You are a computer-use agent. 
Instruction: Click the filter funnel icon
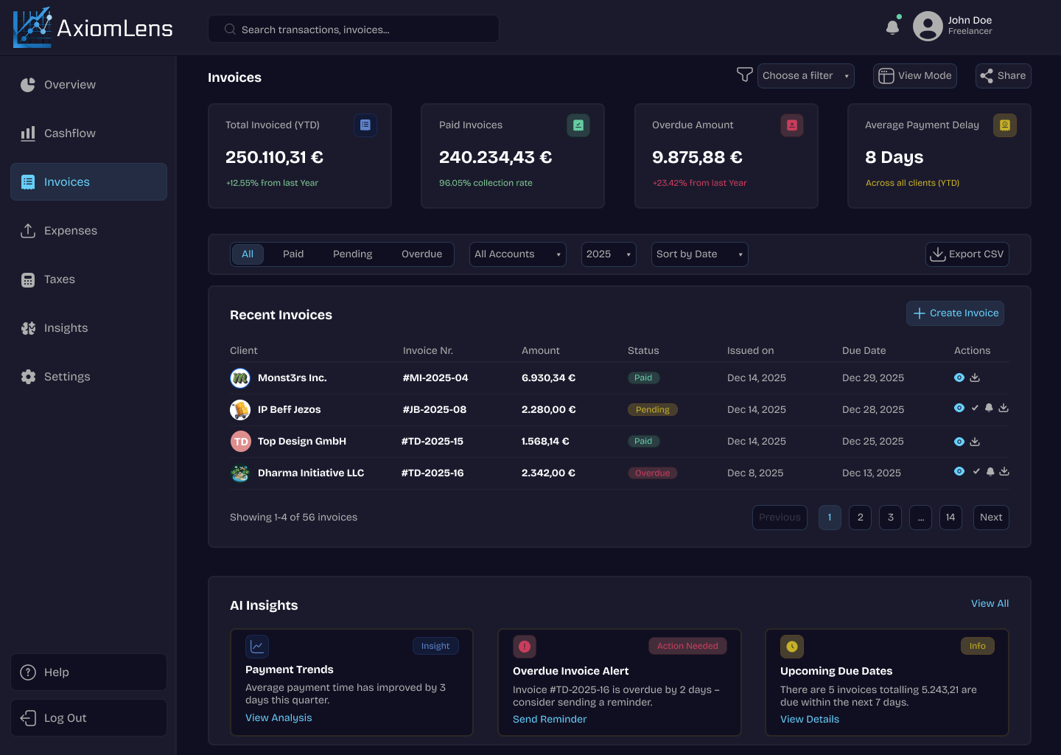pos(744,74)
